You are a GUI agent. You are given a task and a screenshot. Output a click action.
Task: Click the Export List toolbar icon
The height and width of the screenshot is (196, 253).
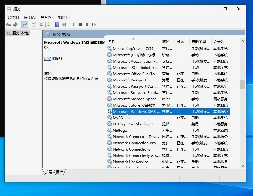(x=48, y=25)
